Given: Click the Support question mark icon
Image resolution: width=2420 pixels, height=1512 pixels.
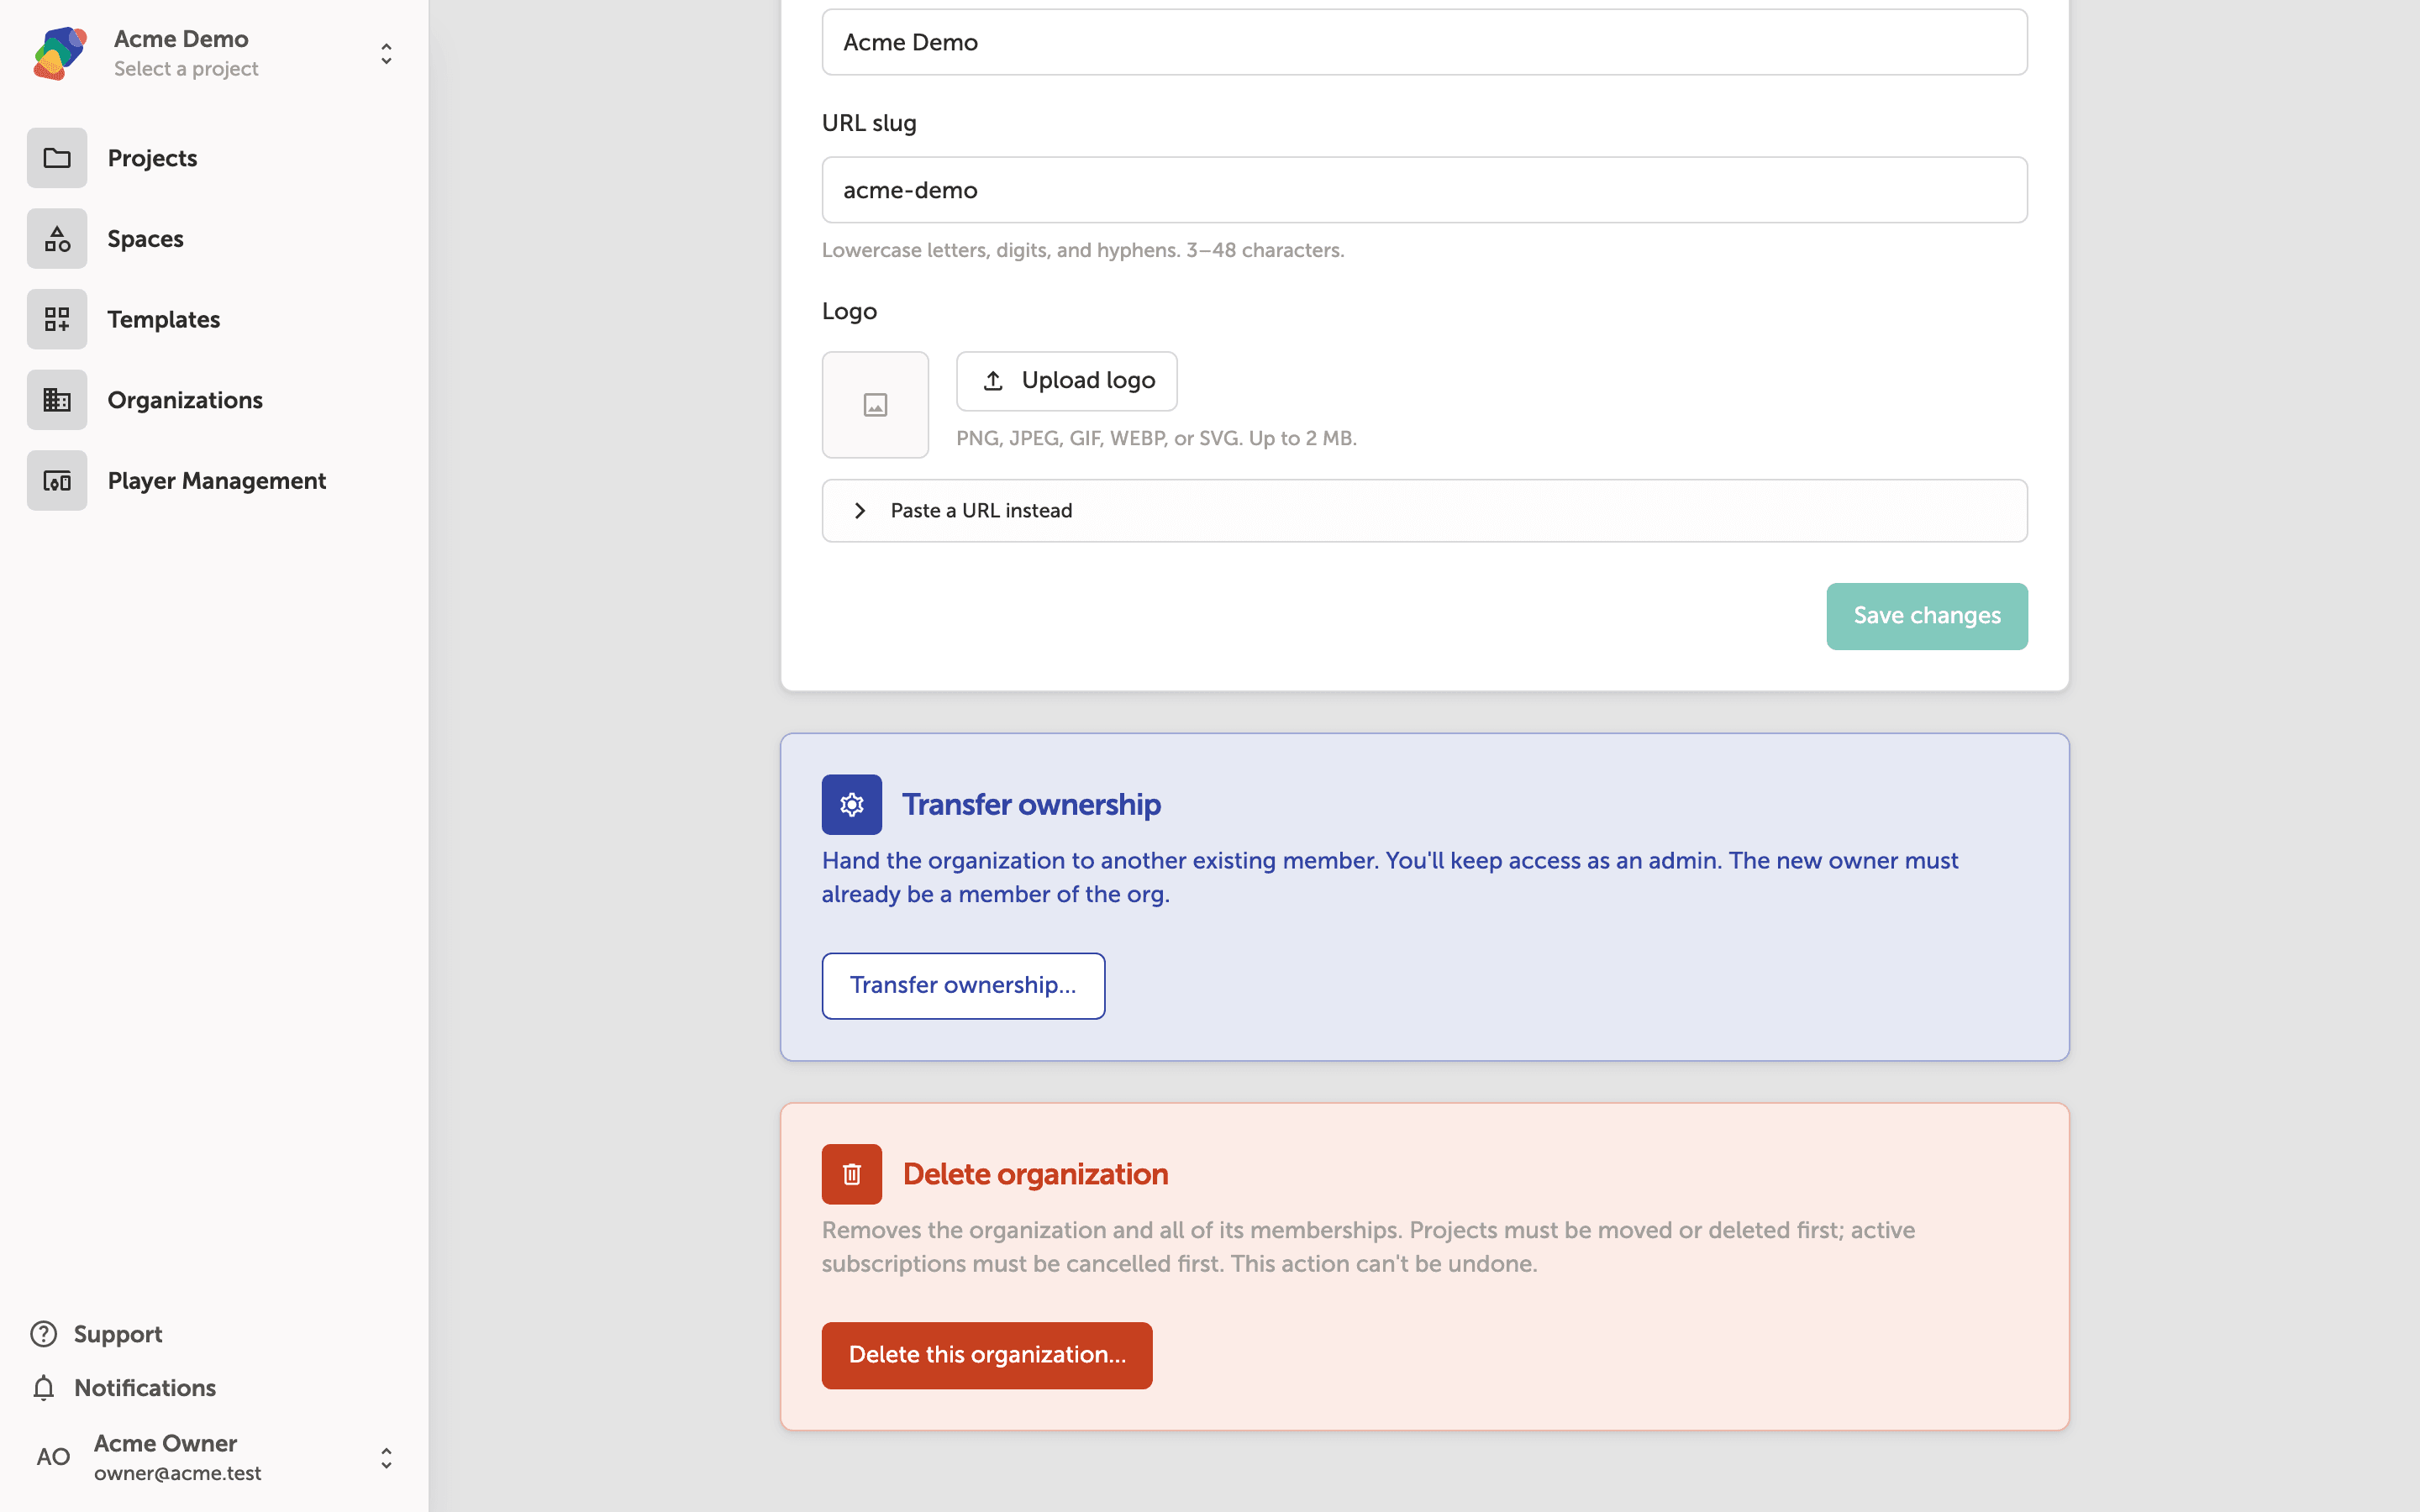Looking at the screenshot, I should point(43,1334).
